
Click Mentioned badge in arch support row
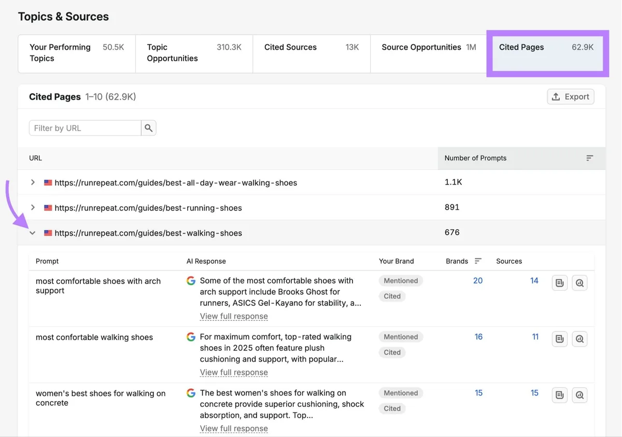[x=401, y=280]
